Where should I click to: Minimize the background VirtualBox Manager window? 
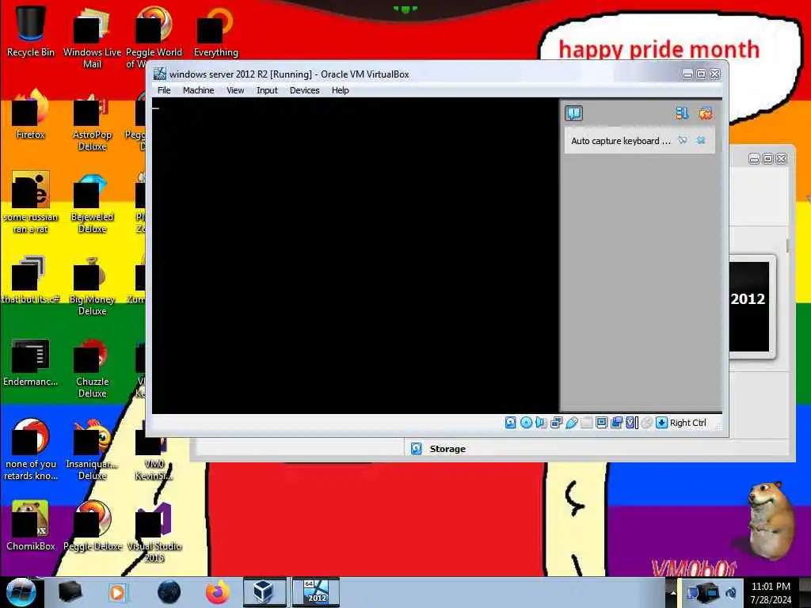pos(754,158)
